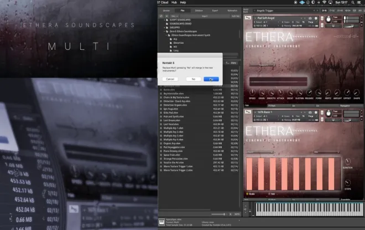Click the multi name field Angelic Trigger
Screen dimensions: 365x230
(285, 11)
